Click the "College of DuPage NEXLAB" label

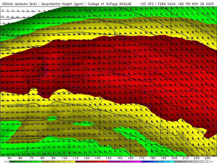(x=109, y=4)
